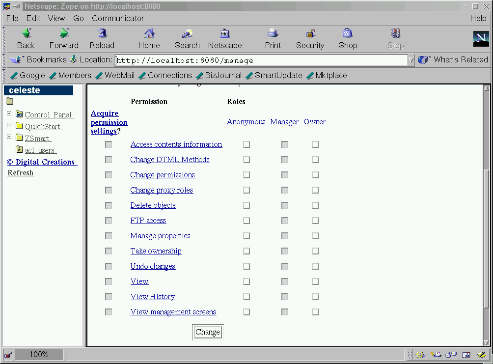Tick the acquire checkbox for Take ownership
This screenshot has height=364, width=493.
[x=109, y=251]
